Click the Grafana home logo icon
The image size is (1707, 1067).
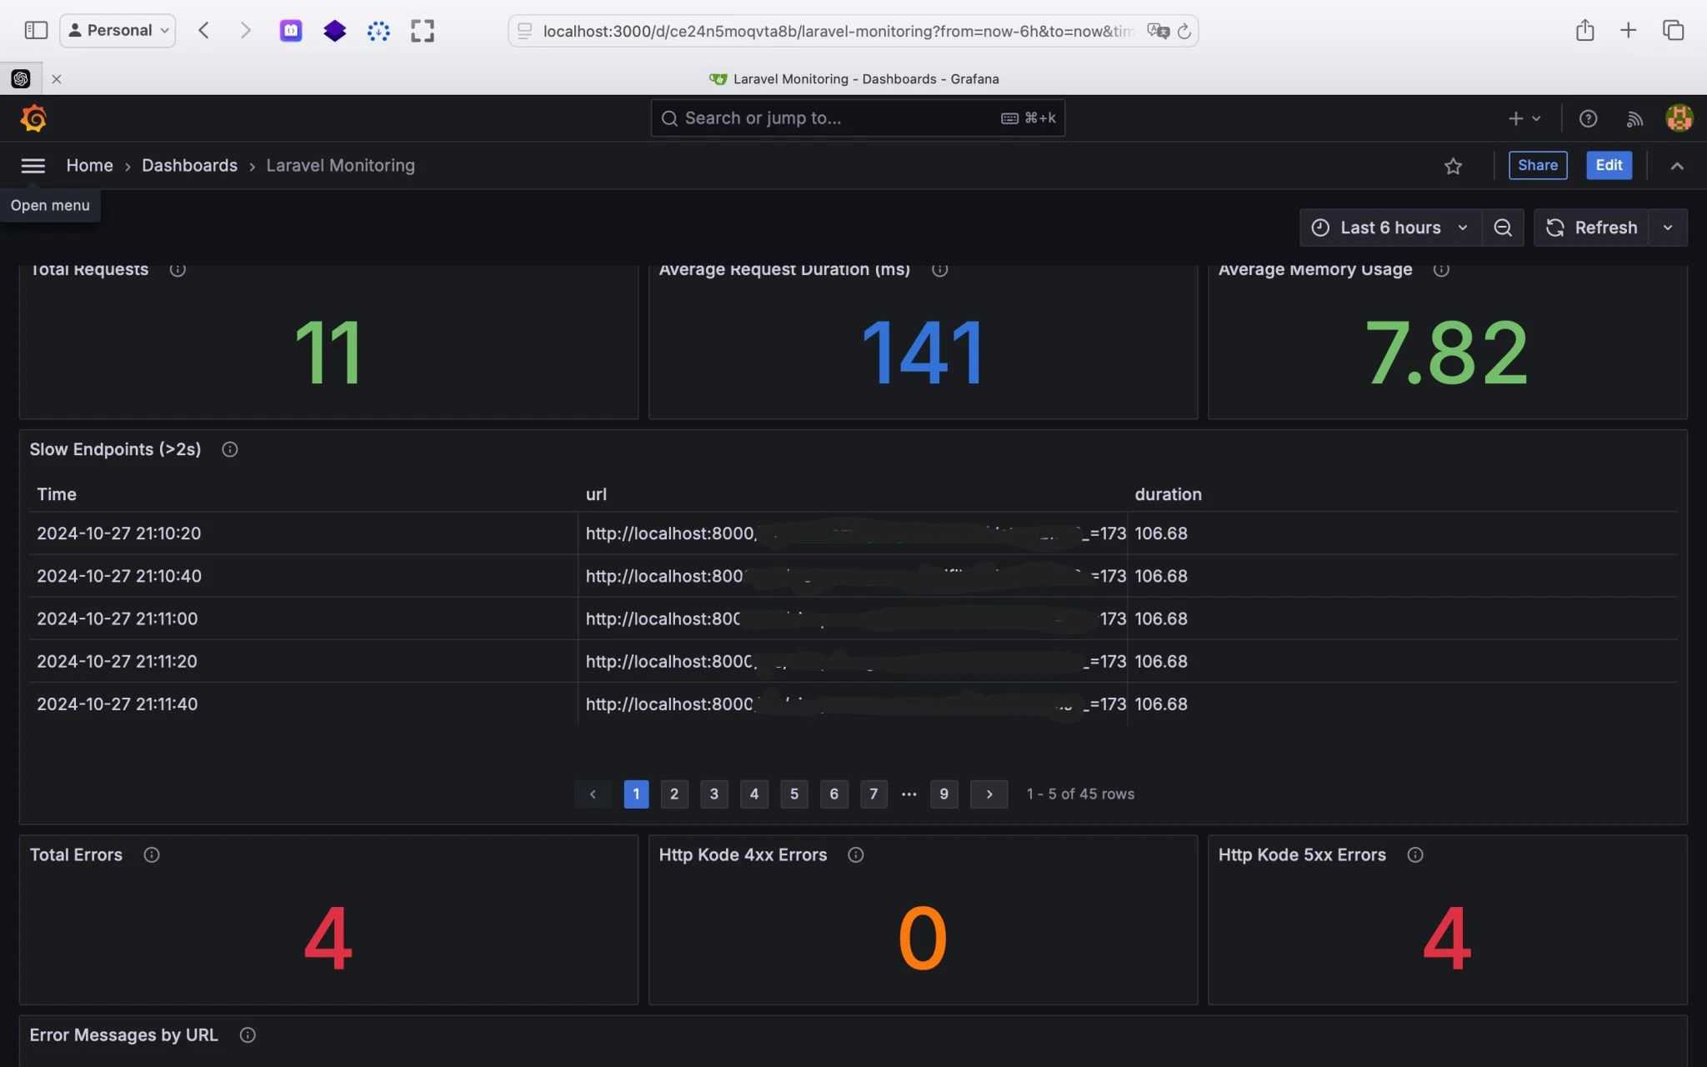coord(33,118)
